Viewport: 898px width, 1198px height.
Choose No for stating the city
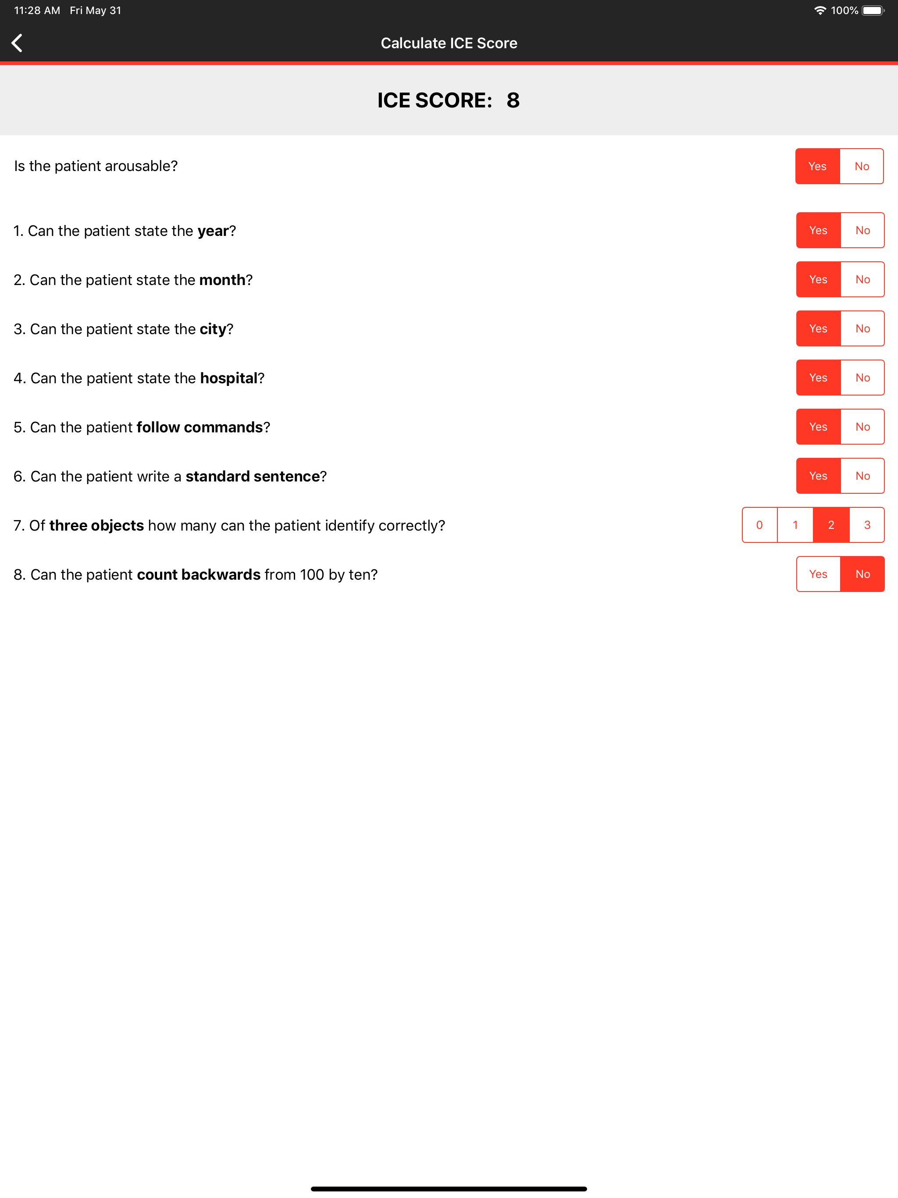tap(863, 328)
